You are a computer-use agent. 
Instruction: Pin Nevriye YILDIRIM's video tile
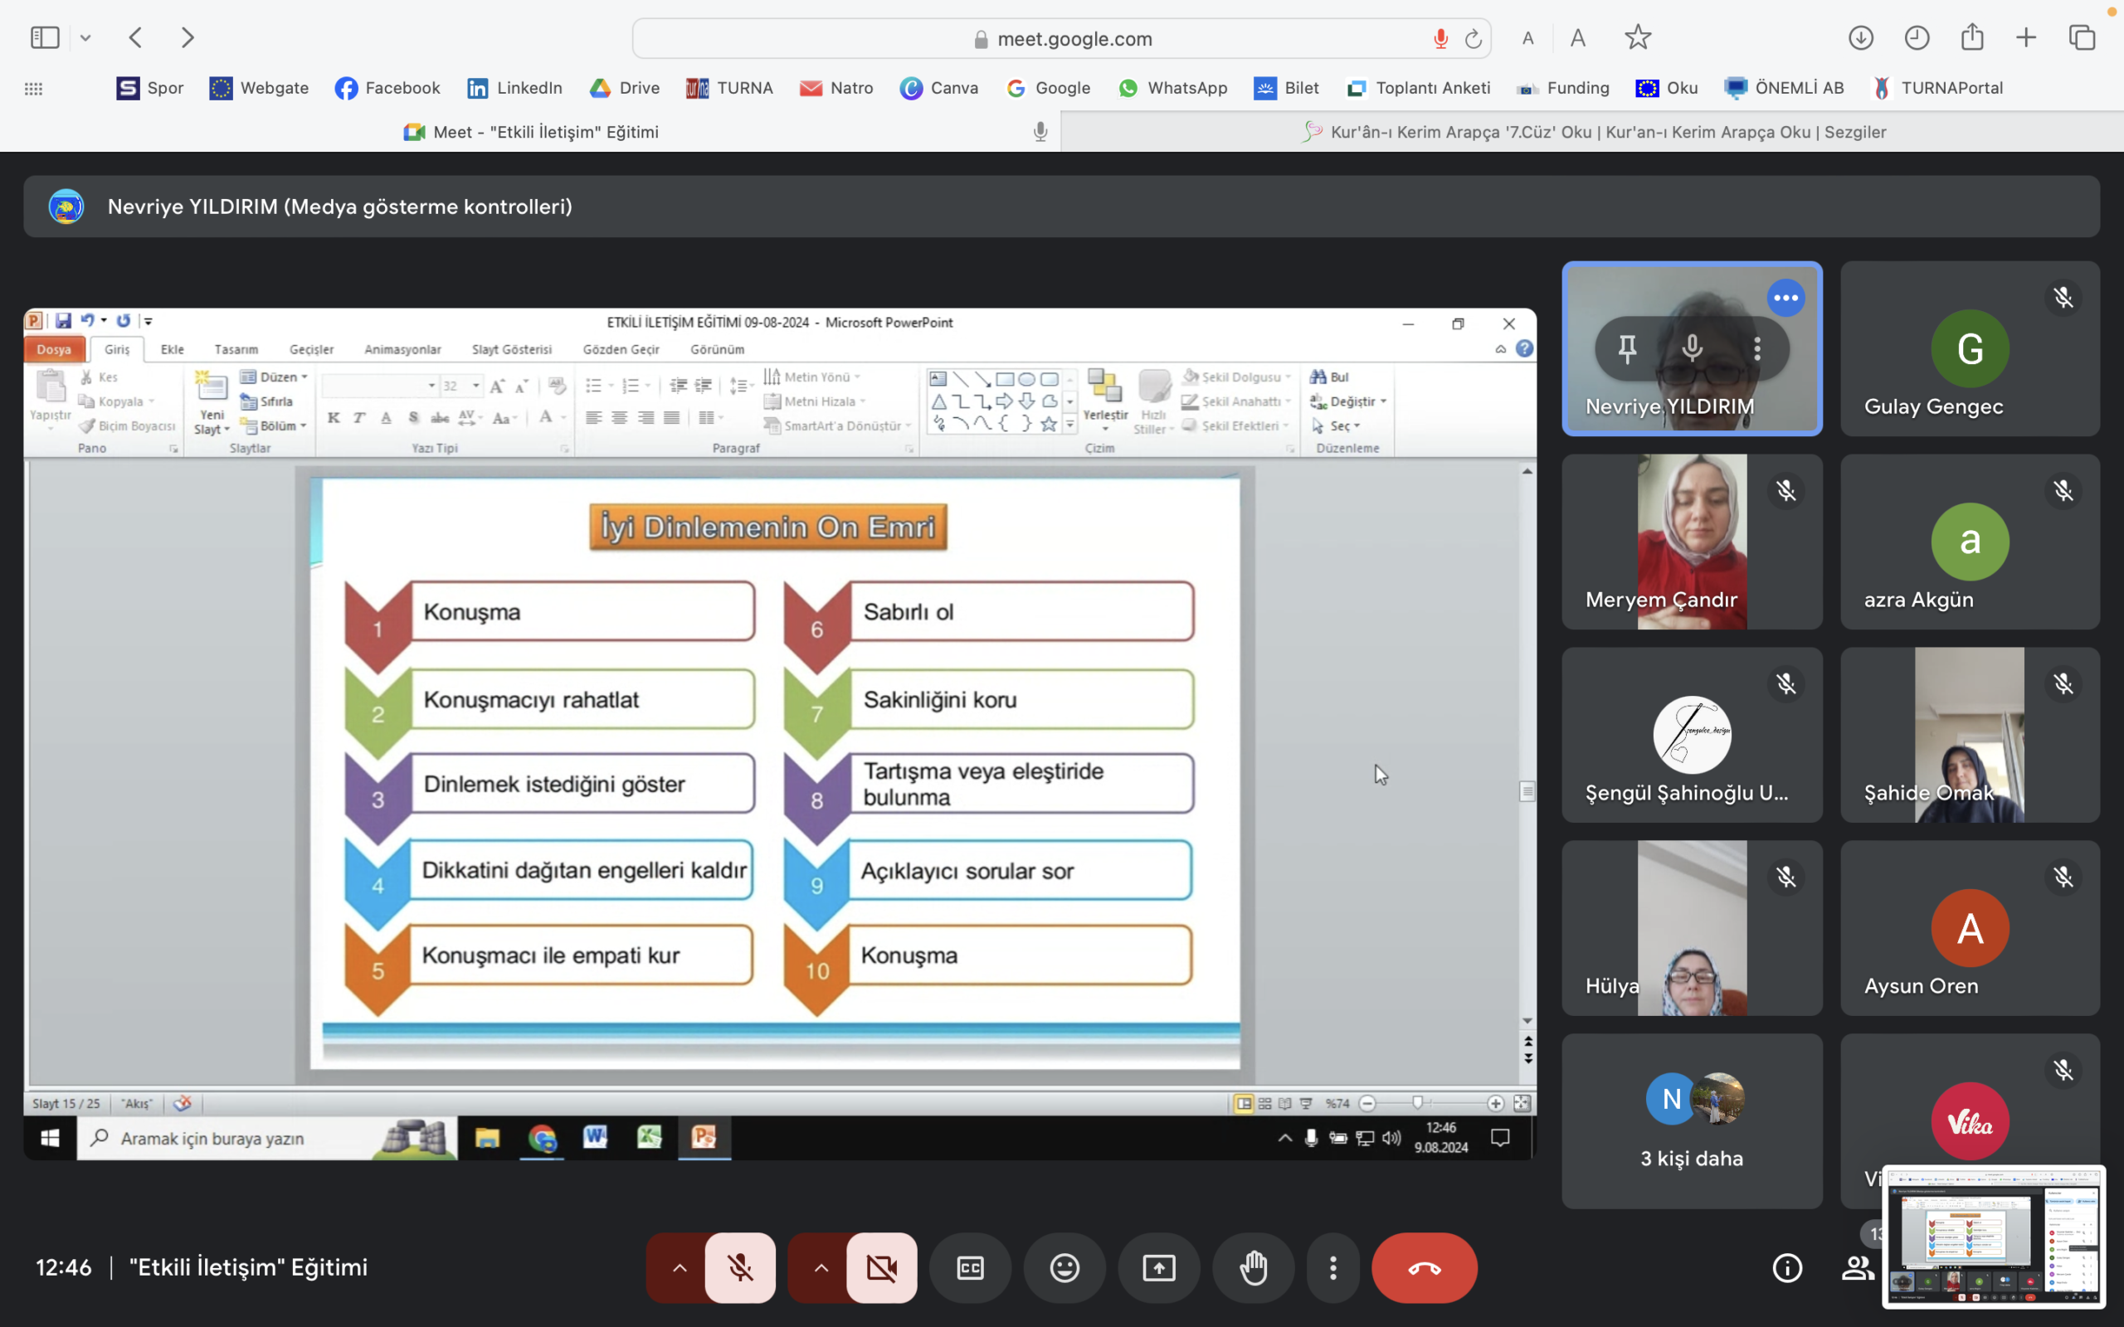click(1627, 349)
